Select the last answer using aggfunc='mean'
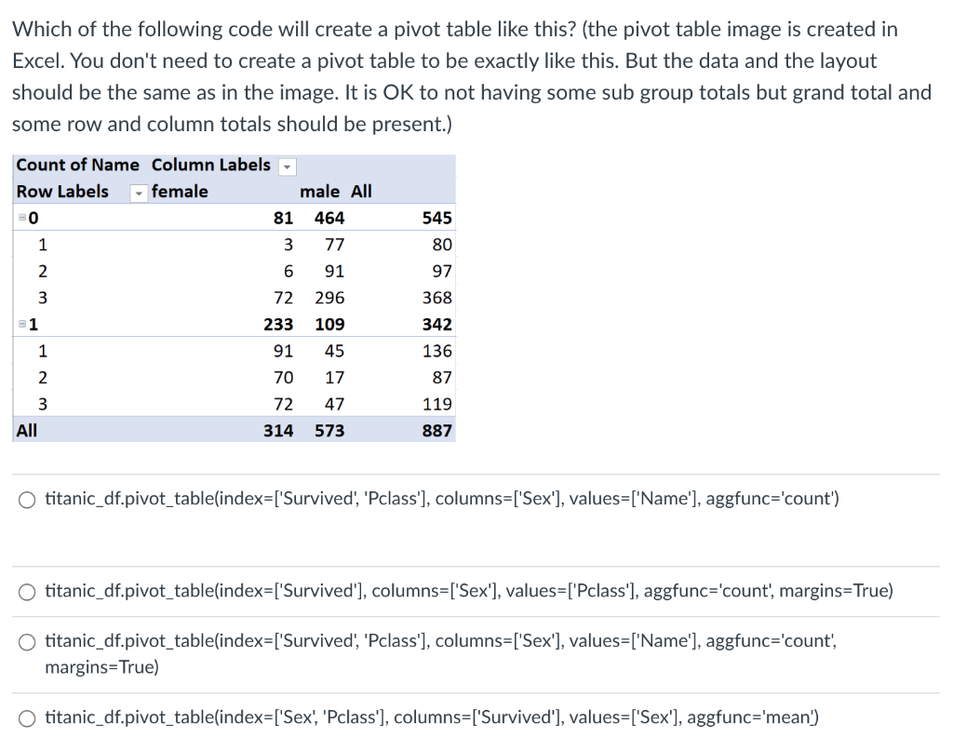The image size is (953, 751). [x=27, y=717]
